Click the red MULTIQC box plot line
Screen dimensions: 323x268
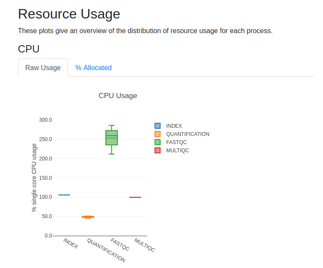[x=135, y=197]
